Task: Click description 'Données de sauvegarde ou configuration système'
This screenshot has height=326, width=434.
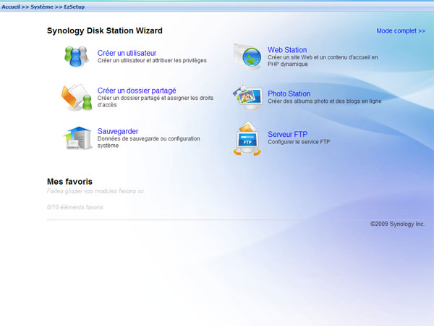Action: pos(148,142)
